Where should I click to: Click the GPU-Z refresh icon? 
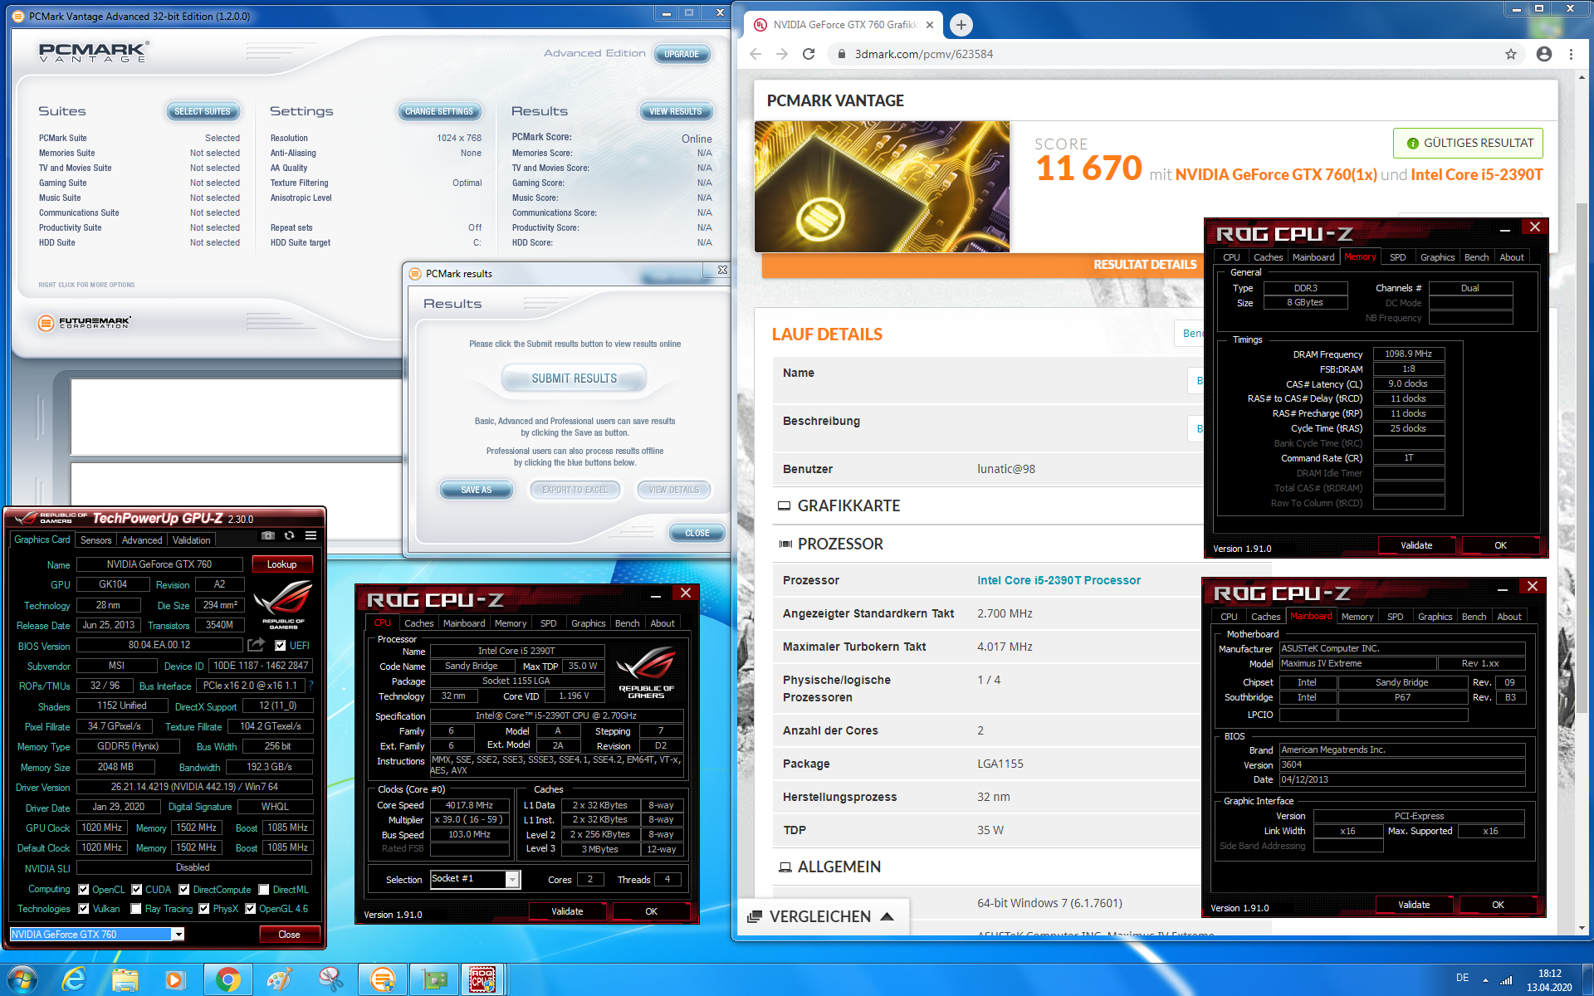pyautogui.click(x=289, y=536)
